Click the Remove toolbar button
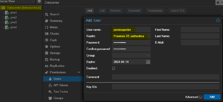The image size is (223, 102). [115, 11]
